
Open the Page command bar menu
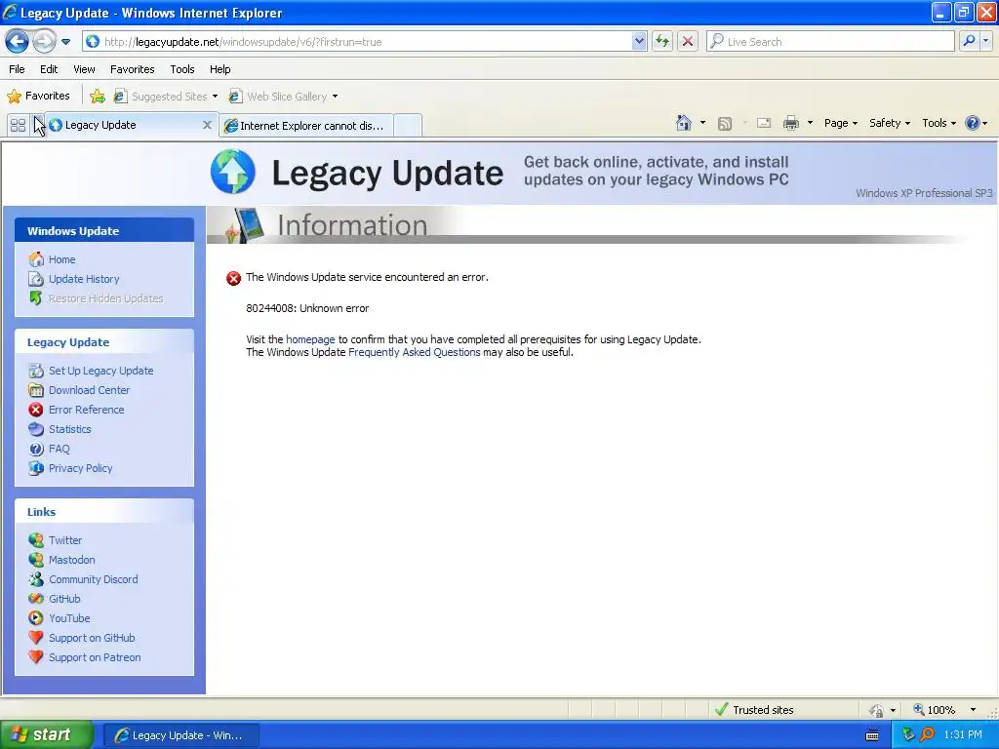(x=840, y=123)
